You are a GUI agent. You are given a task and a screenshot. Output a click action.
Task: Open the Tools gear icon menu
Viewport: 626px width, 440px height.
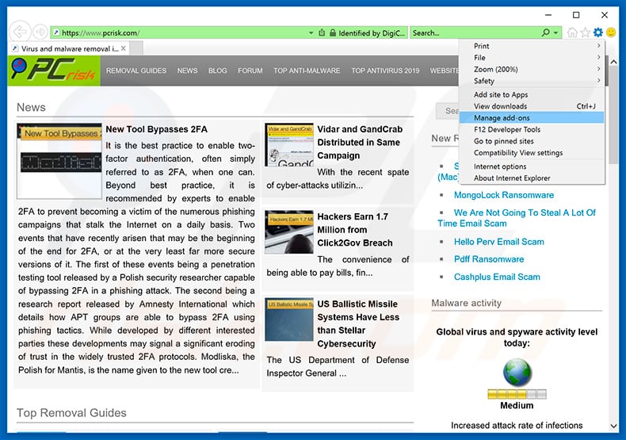pos(598,33)
